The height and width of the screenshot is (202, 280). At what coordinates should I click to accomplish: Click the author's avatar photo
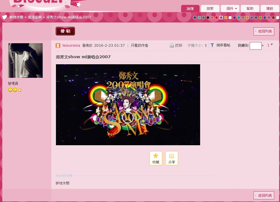click(25, 61)
